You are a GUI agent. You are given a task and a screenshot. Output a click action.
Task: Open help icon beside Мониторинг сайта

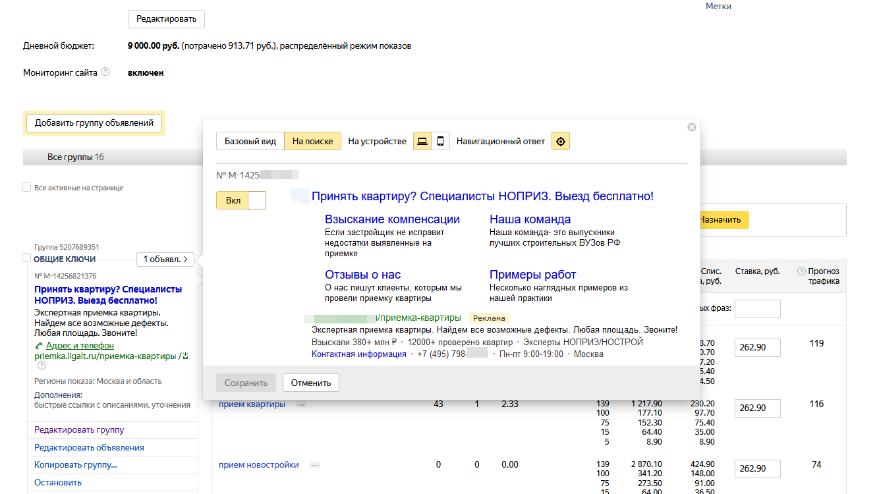tap(105, 72)
